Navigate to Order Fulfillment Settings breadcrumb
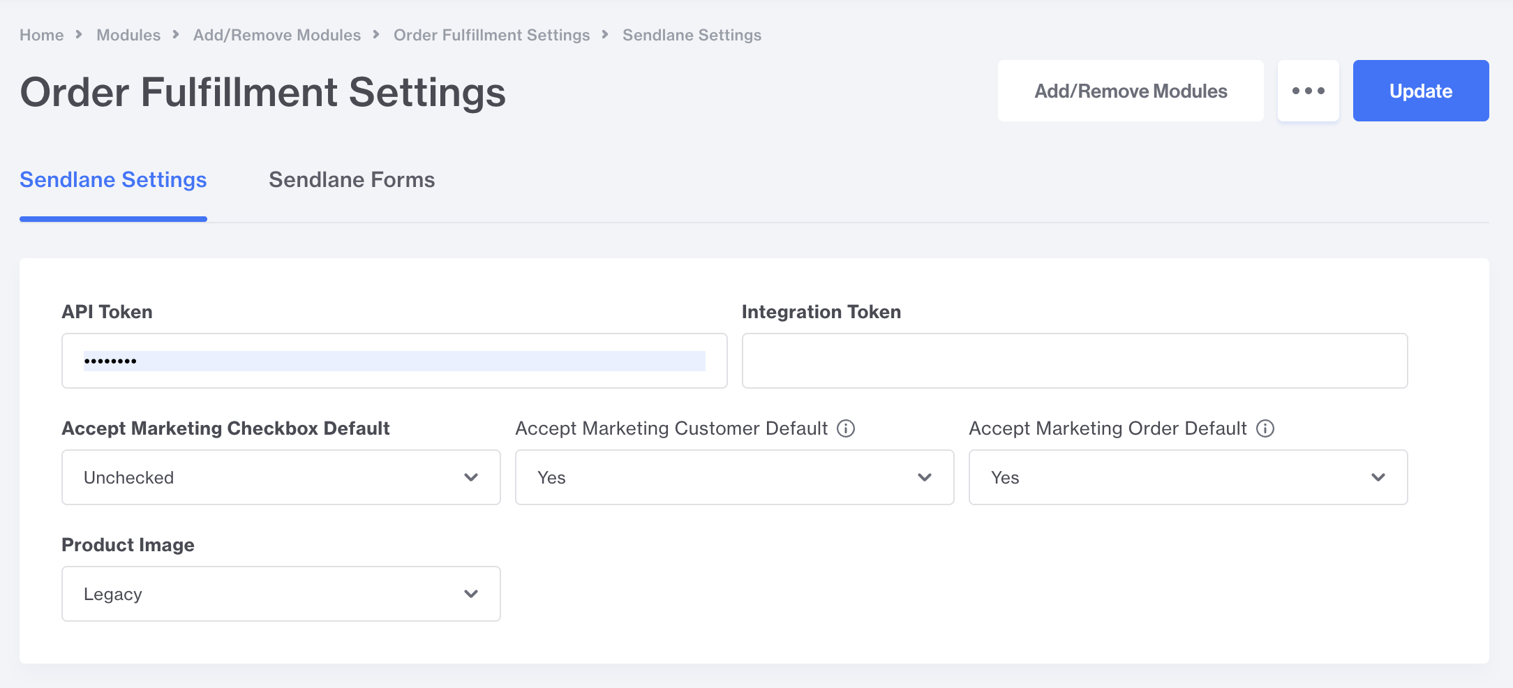 (x=492, y=35)
